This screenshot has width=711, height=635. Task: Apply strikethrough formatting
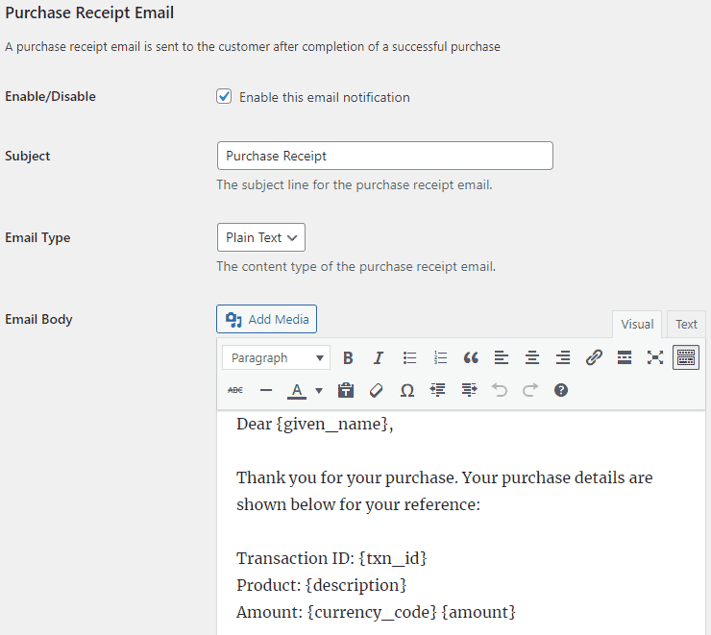click(x=234, y=390)
